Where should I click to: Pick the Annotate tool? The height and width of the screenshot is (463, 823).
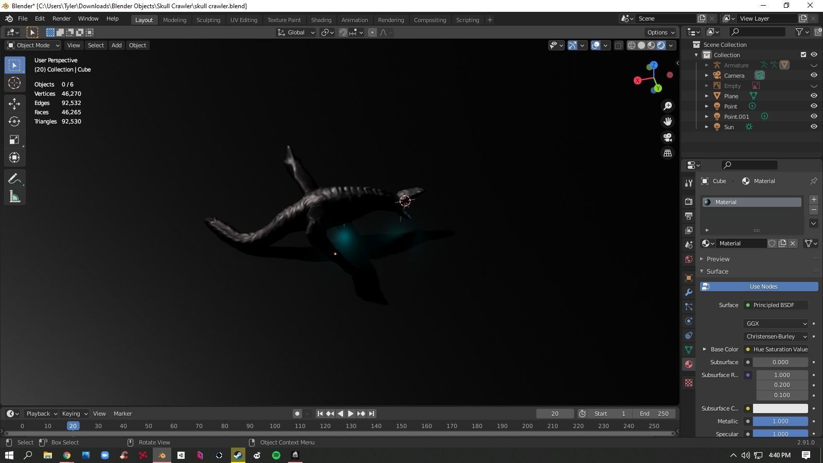click(x=14, y=179)
